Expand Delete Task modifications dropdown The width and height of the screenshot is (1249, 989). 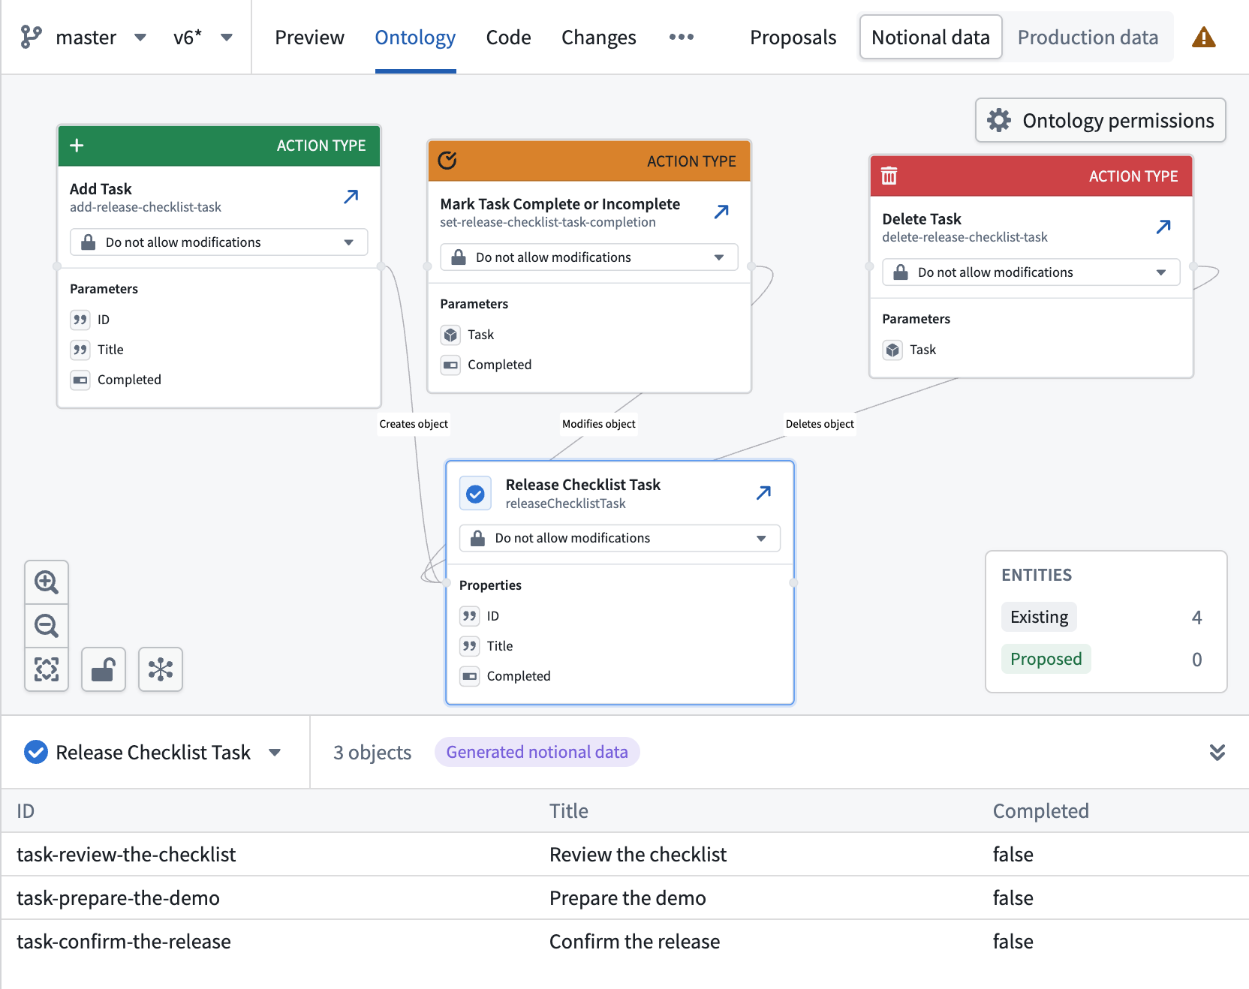pos(1031,272)
